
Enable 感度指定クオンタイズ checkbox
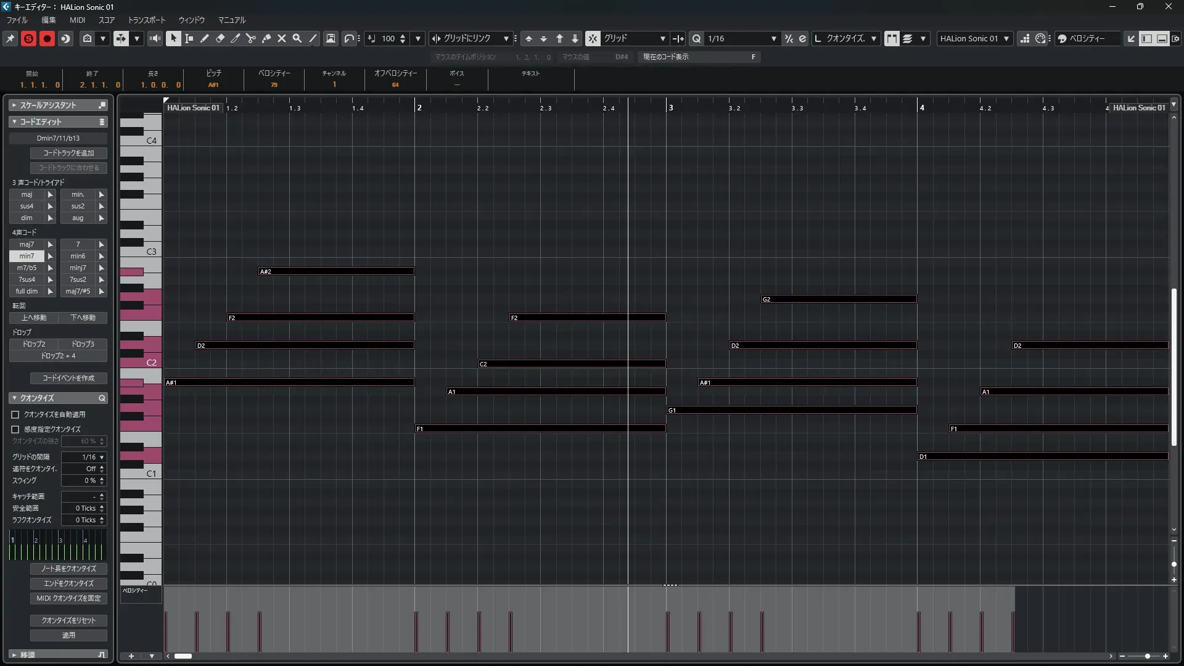coord(15,429)
